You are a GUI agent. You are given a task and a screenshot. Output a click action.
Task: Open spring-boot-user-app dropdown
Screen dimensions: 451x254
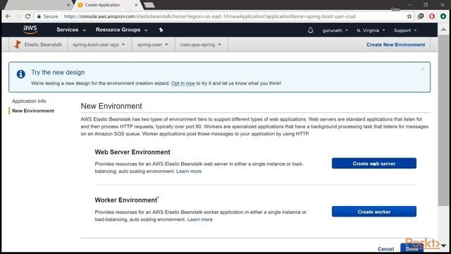tap(99, 44)
